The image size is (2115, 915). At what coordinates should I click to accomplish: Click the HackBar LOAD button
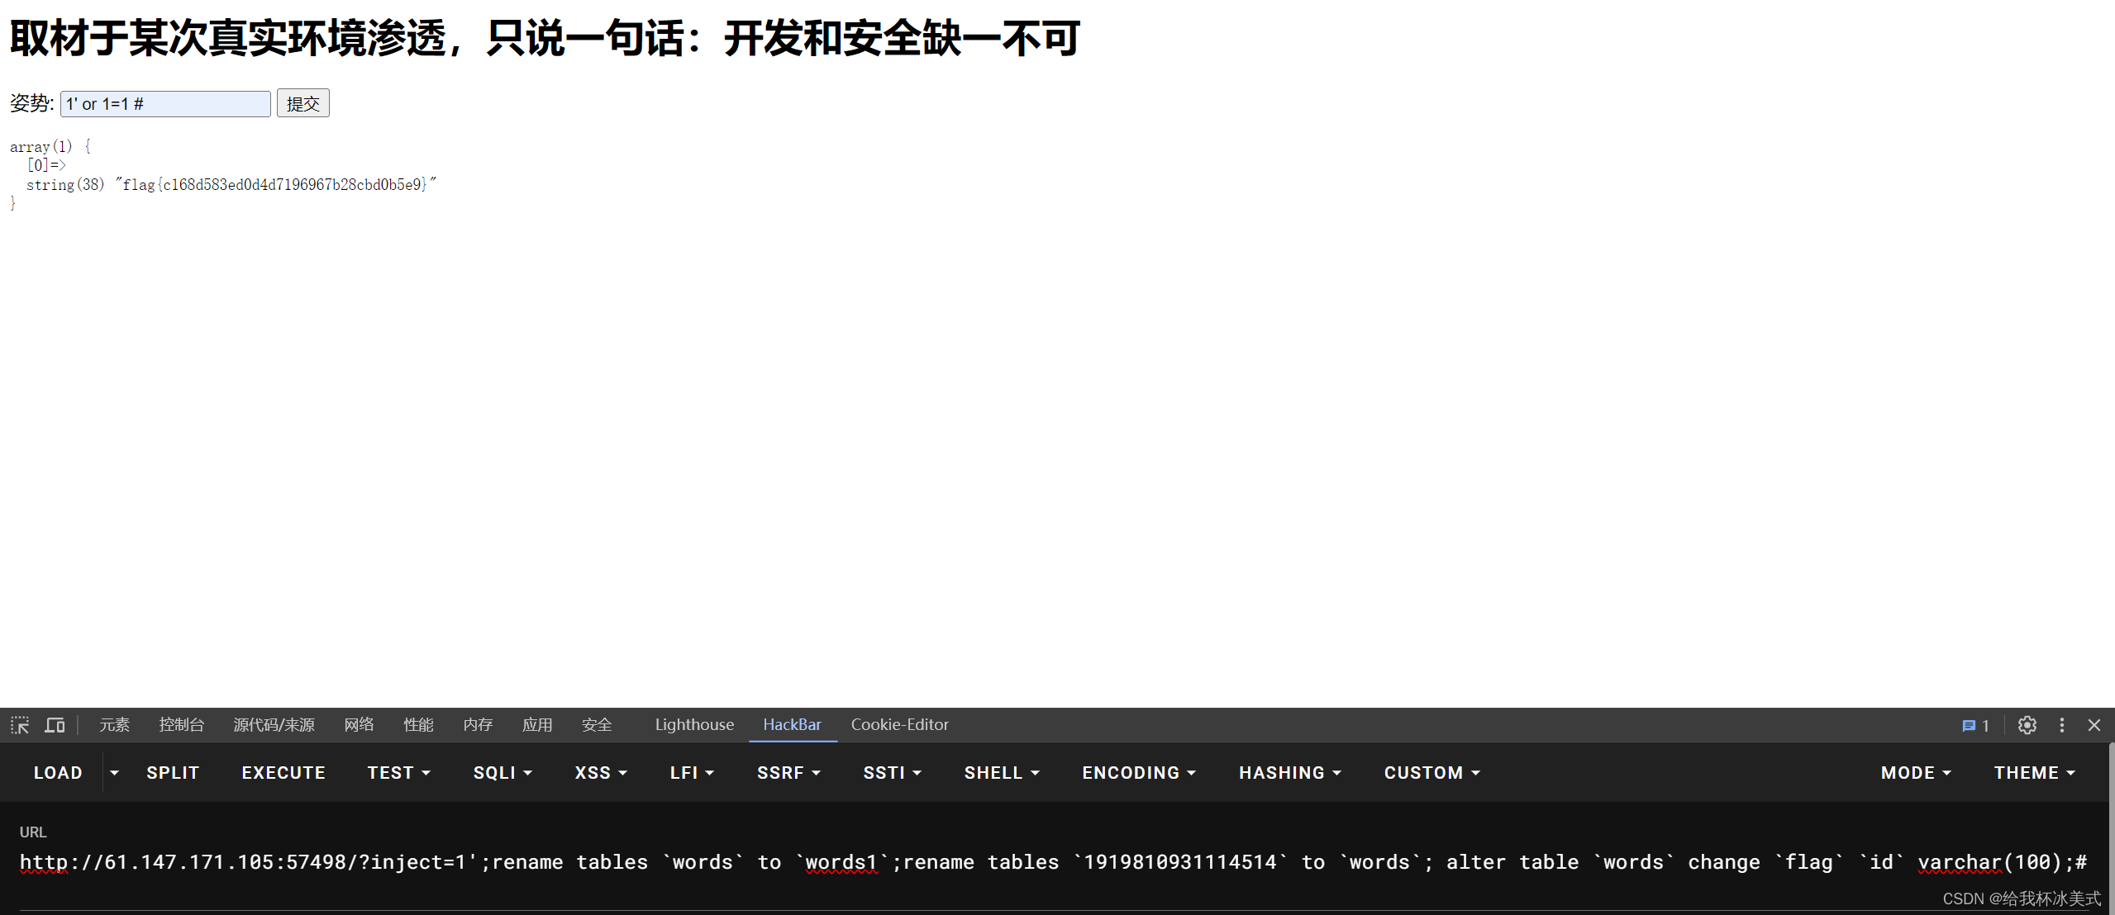pyautogui.click(x=58, y=773)
